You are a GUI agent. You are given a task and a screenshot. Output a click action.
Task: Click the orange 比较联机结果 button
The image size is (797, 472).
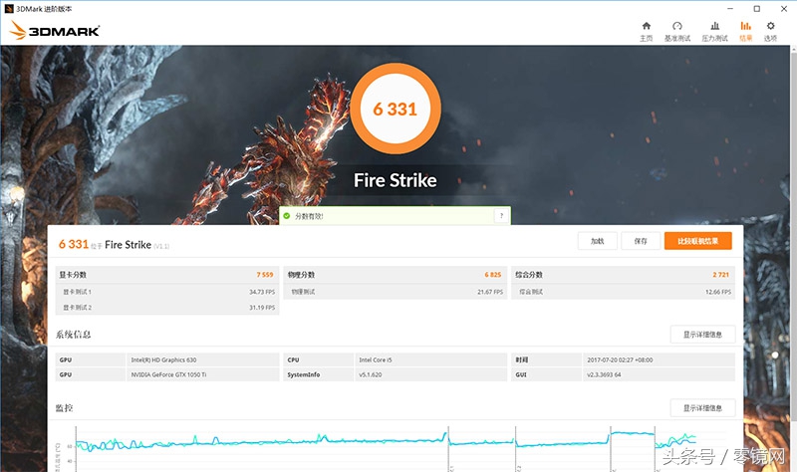pos(698,241)
